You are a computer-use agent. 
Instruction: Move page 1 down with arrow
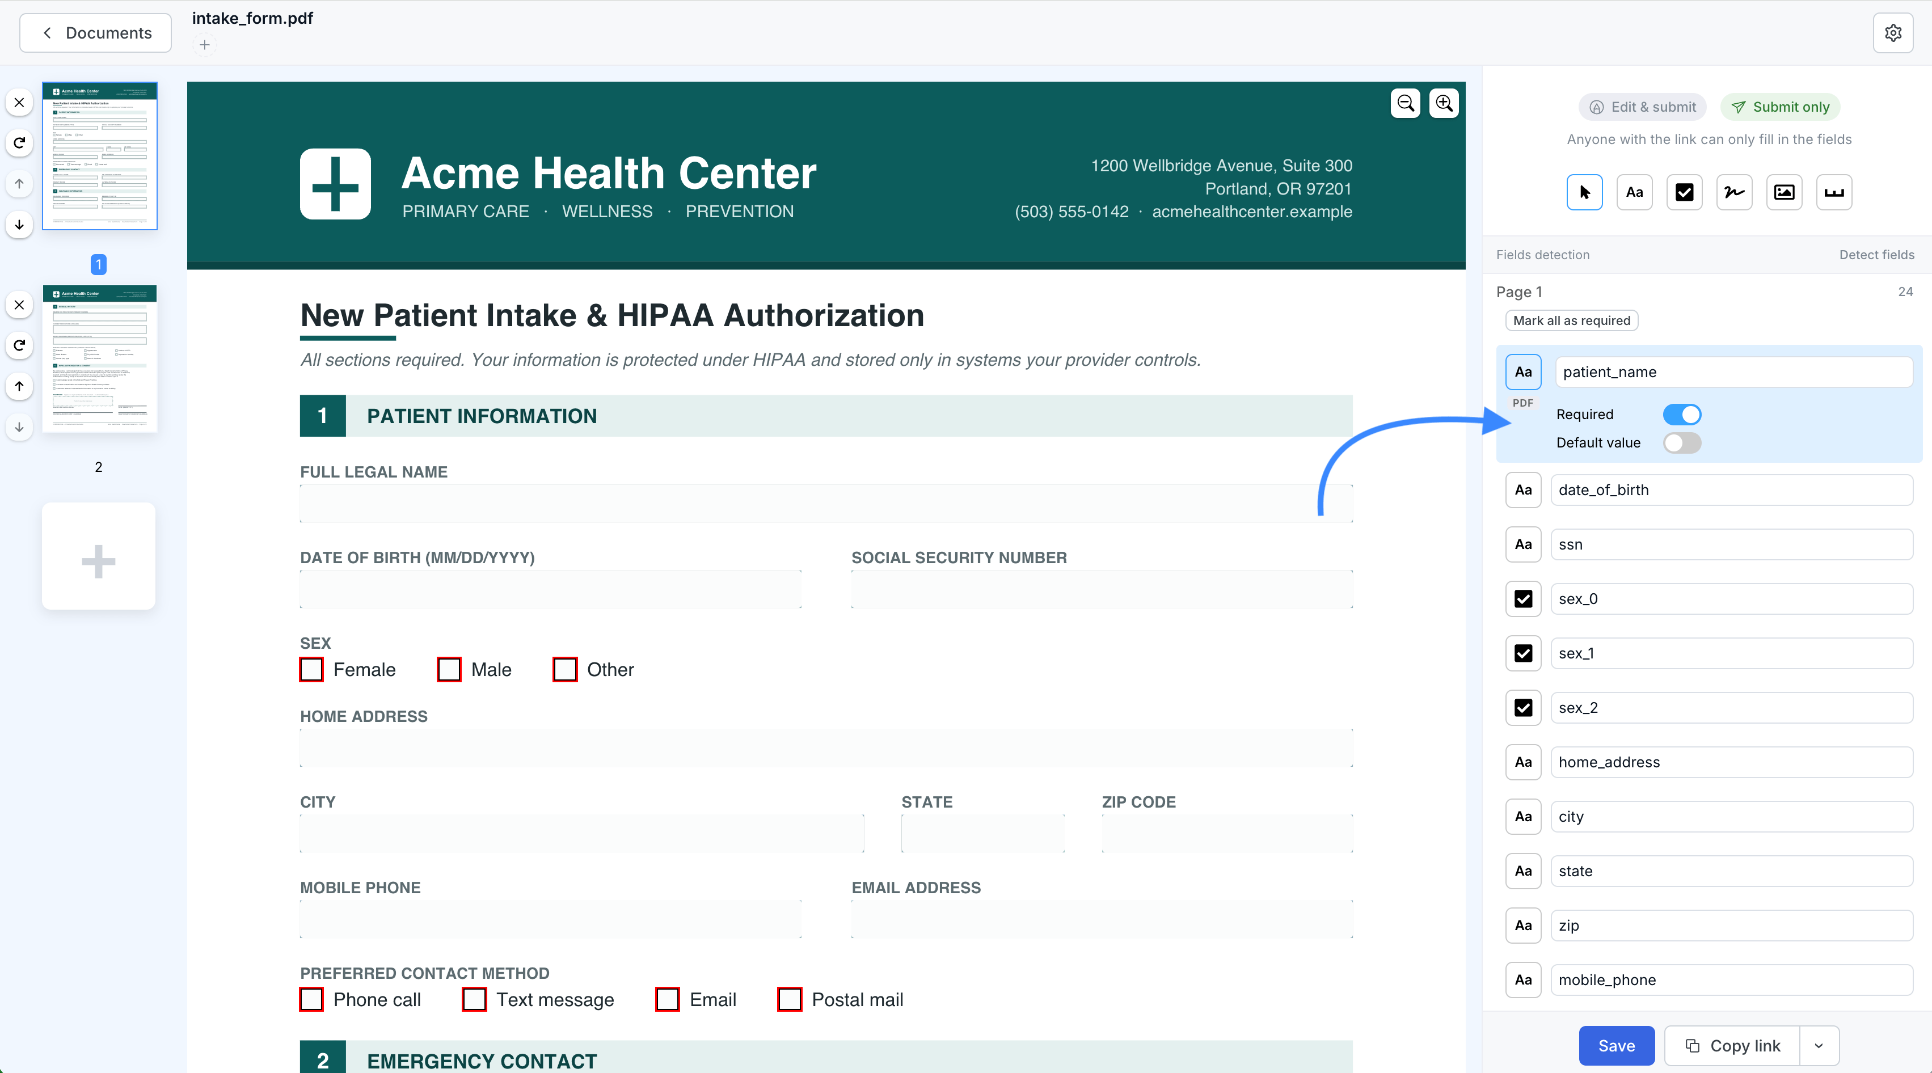[x=19, y=224]
